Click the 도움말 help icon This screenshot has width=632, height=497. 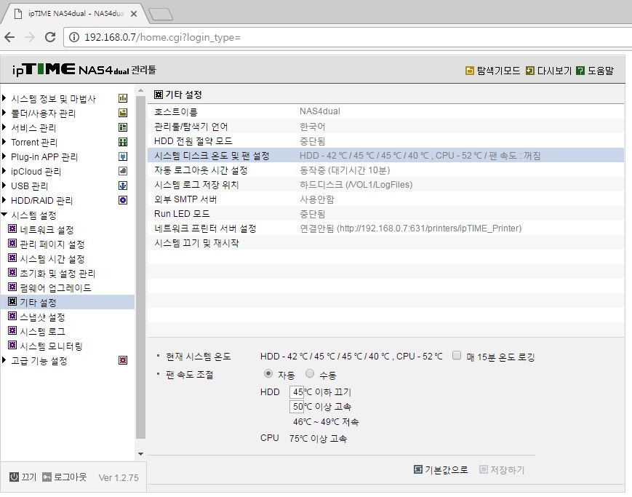tap(580, 71)
